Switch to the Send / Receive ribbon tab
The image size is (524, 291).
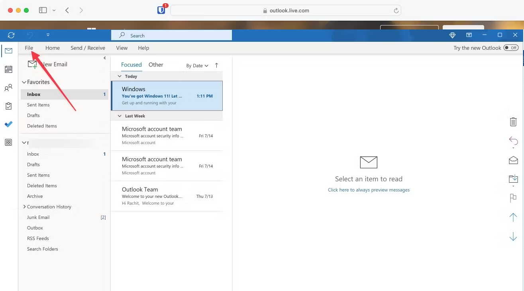[x=88, y=47]
